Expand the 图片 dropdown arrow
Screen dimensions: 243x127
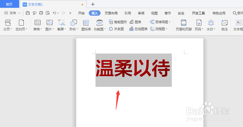tap(53, 29)
